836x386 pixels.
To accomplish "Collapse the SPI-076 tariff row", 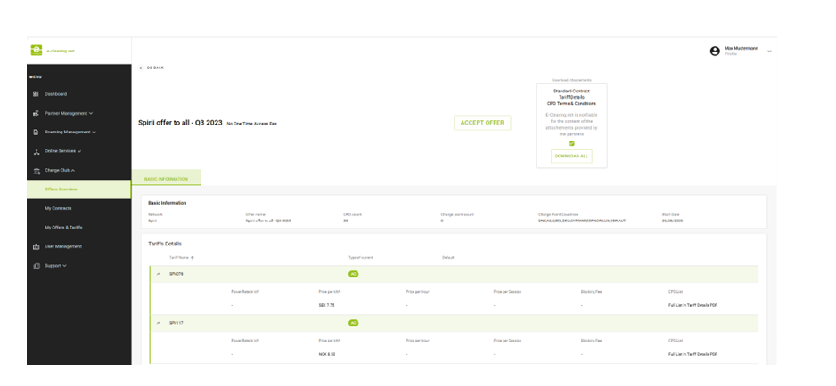I will [159, 274].
